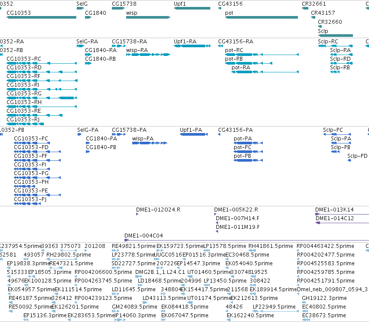Select transcript CG10353-RC
This screenshot has height=322, width=369.
42,63
